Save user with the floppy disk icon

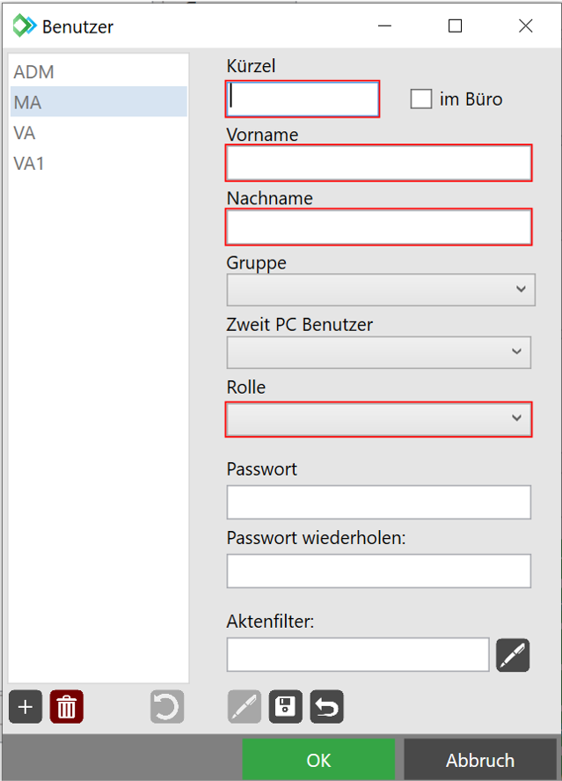pos(286,707)
